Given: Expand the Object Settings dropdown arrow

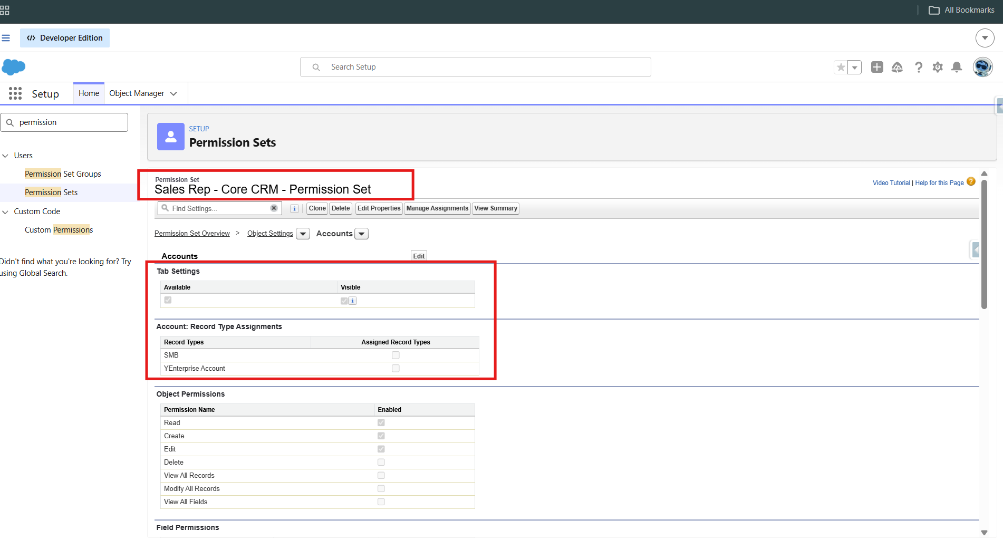Looking at the screenshot, I should coord(303,234).
